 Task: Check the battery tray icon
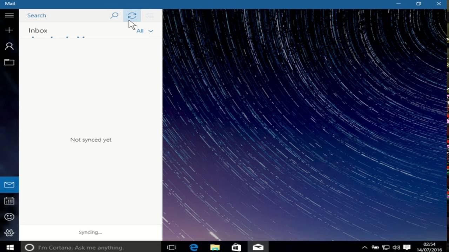[375, 247]
